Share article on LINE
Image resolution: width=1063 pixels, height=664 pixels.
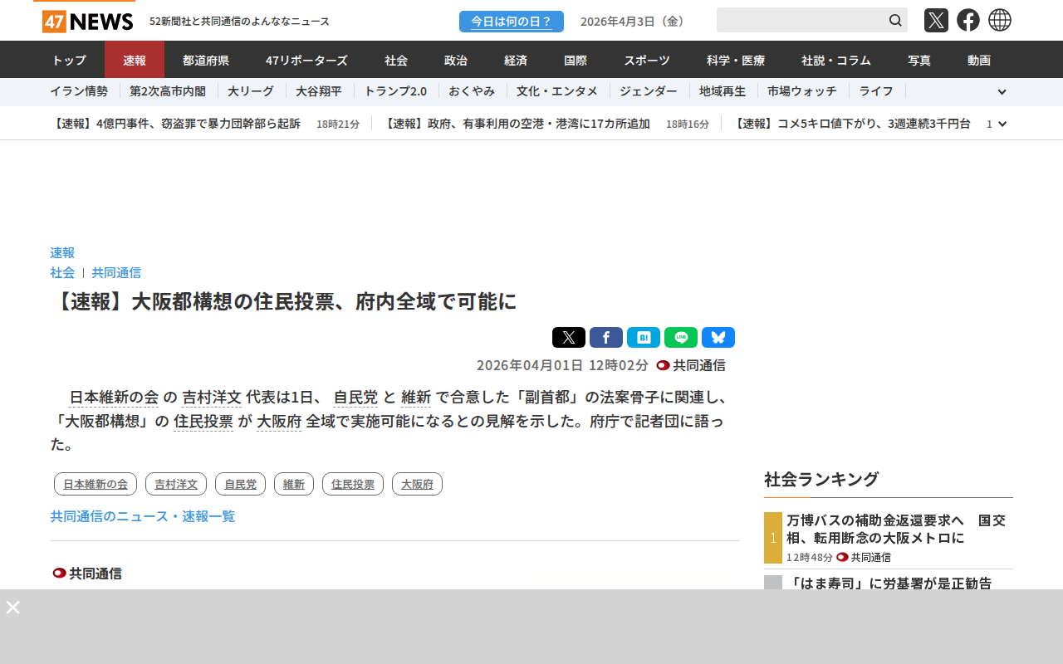click(x=681, y=337)
